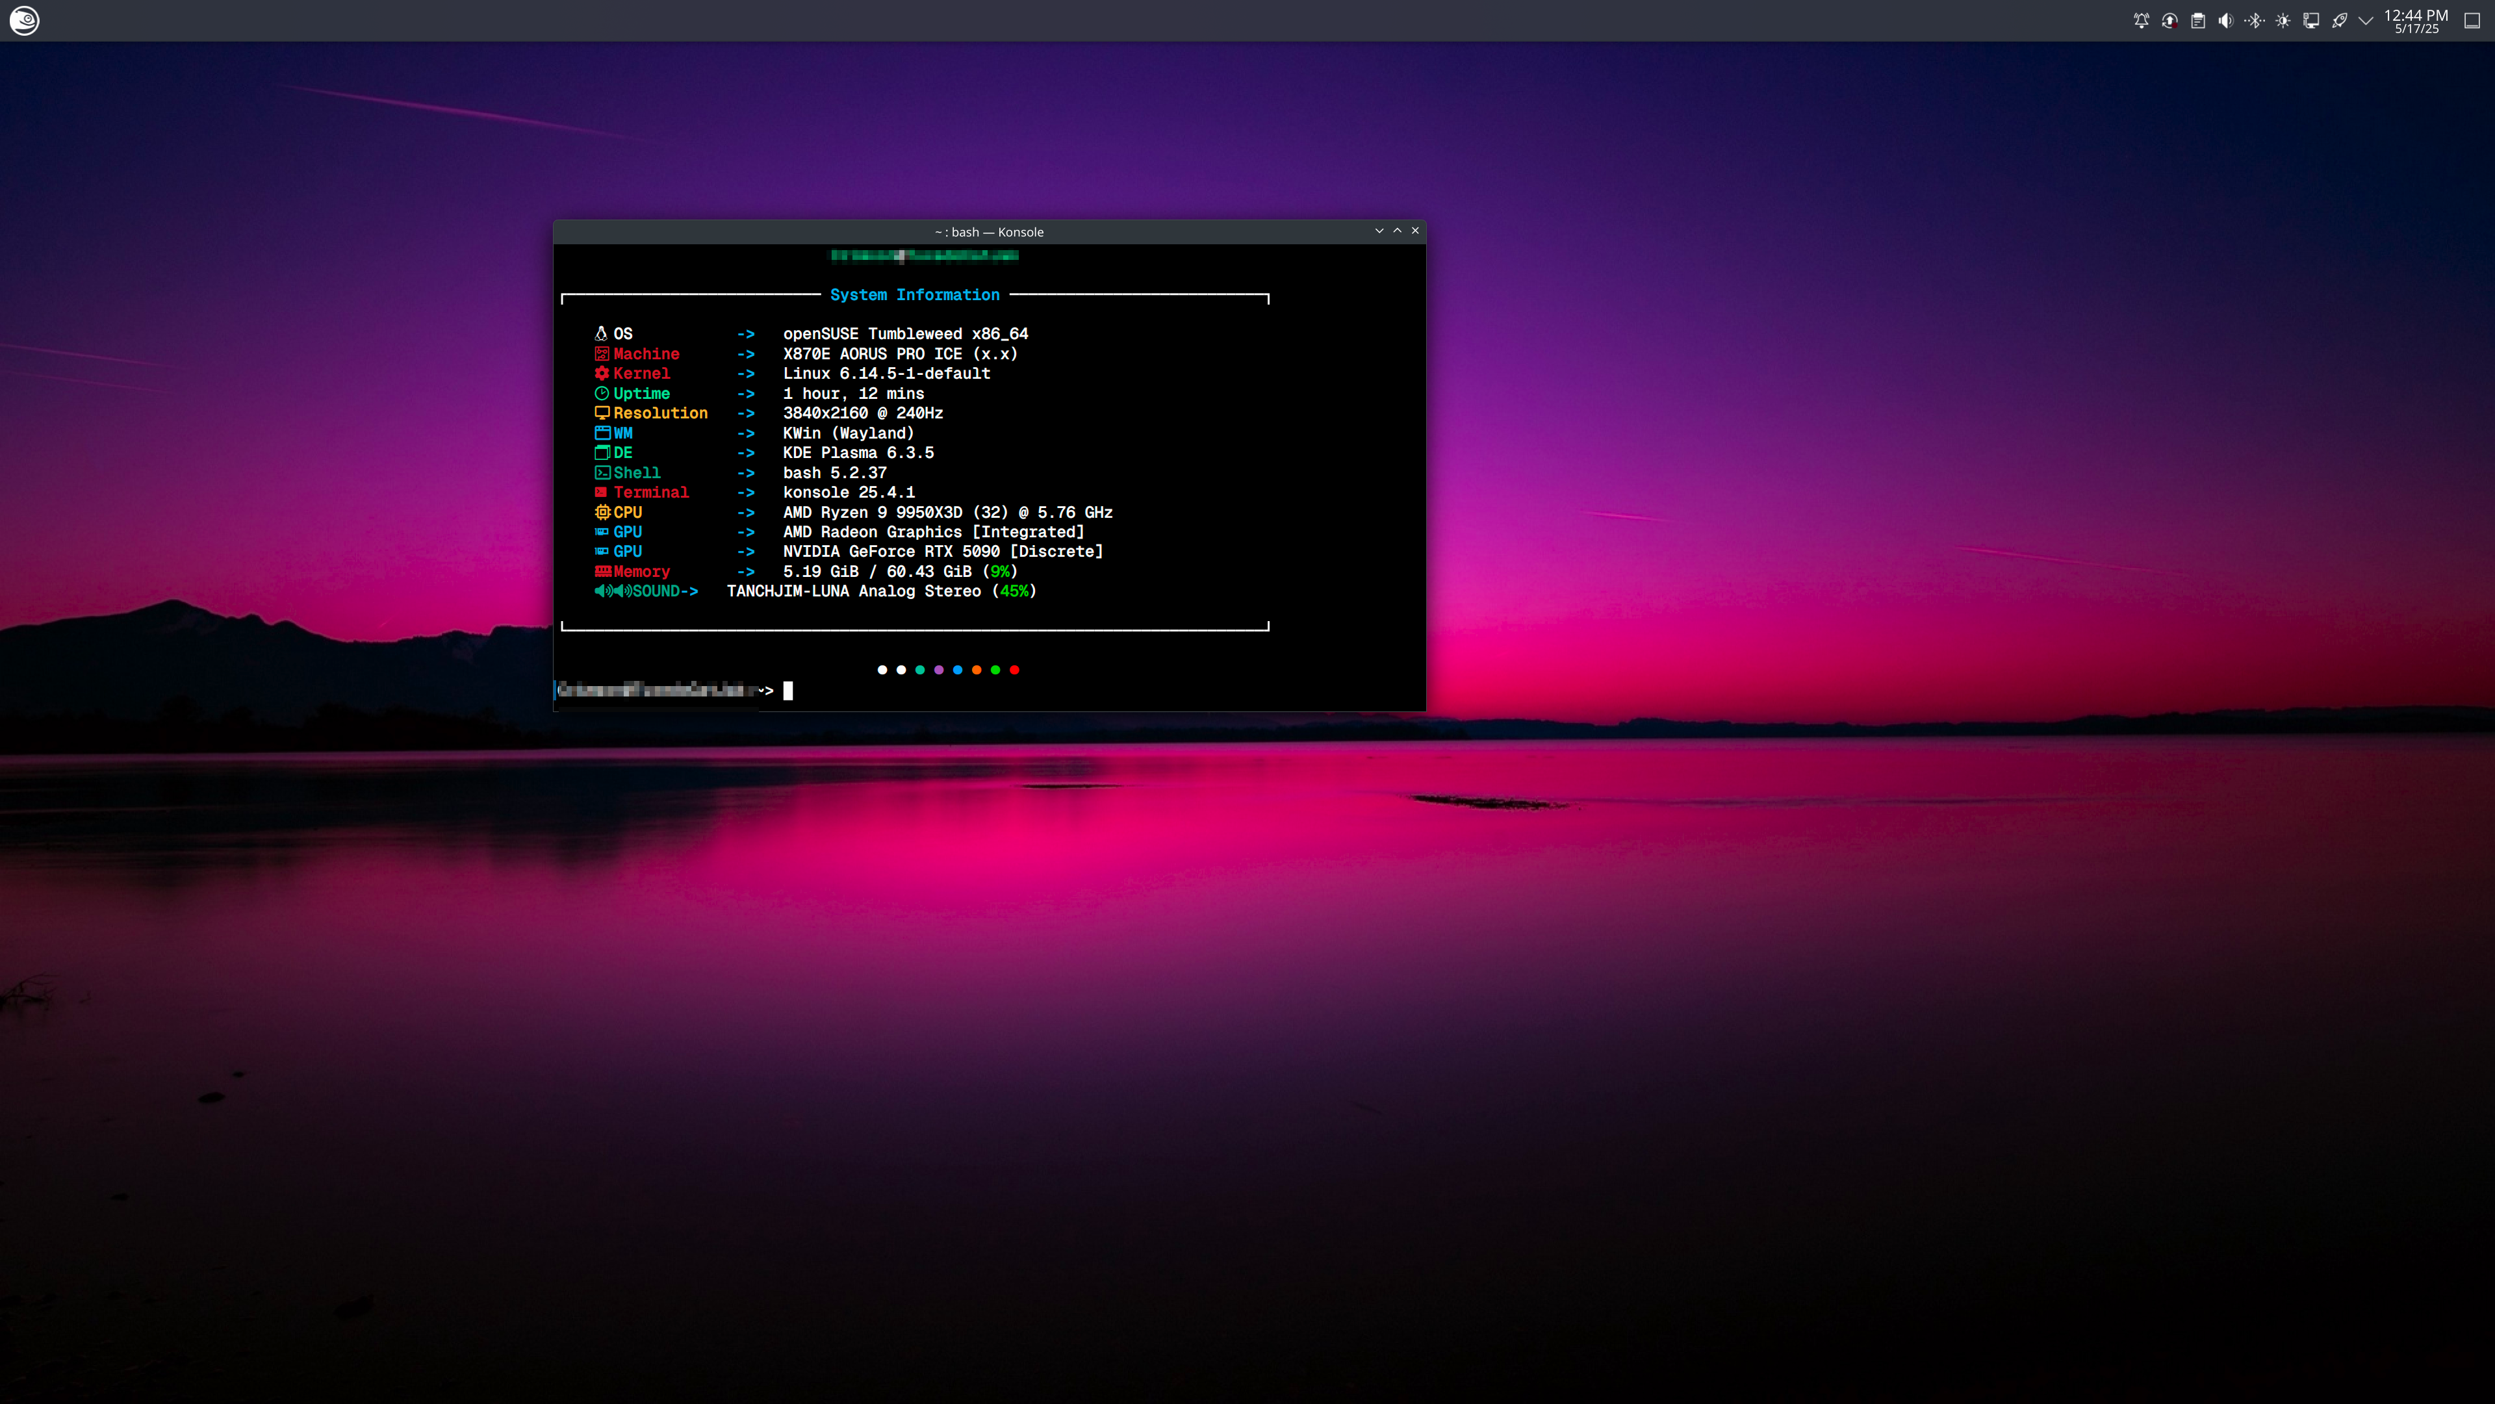Click 'openSUSE Tumbleweed x86_64' text
This screenshot has width=2495, height=1404.
point(906,333)
